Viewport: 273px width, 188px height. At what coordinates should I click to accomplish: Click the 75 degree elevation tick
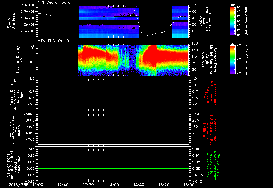click(194, 5)
